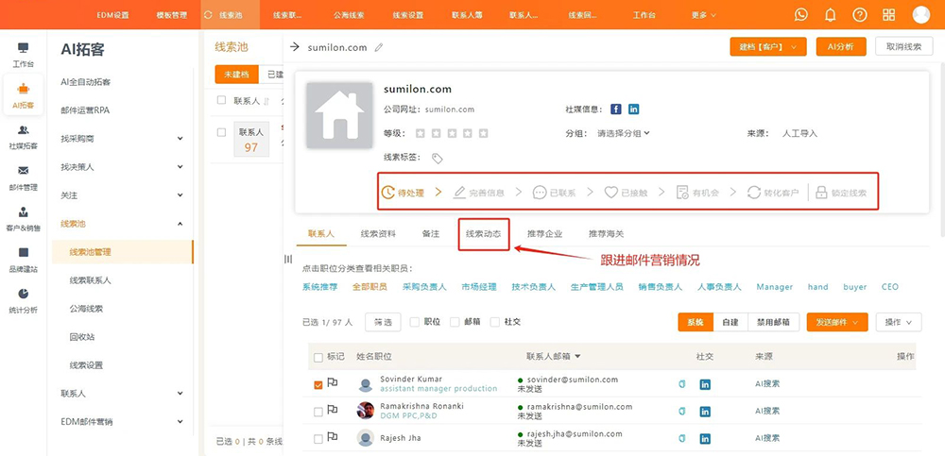
Task: Tick the 联系人 header checkbox in 线索池 list
Action: (x=222, y=101)
